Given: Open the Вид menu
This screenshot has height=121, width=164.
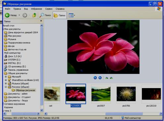Looking at the screenshot, I should (x=26, y=9).
